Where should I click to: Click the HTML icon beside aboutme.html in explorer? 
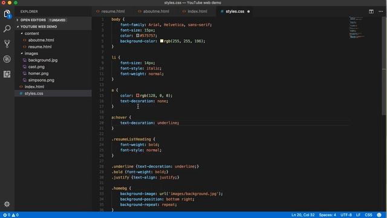click(x=24, y=40)
